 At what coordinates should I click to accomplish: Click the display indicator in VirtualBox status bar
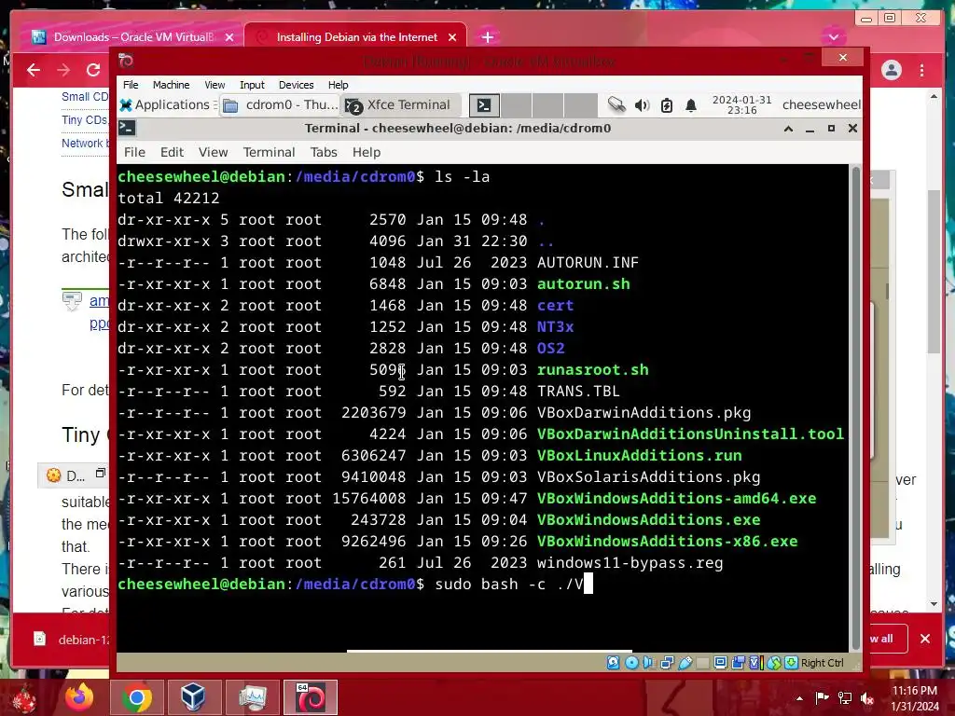click(721, 663)
